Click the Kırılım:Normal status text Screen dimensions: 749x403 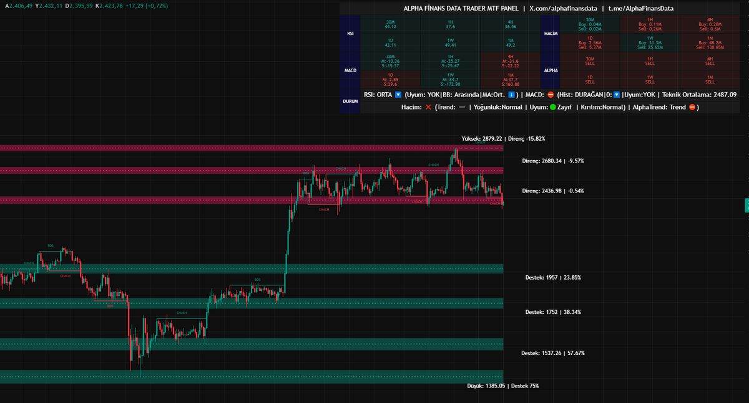click(602, 107)
